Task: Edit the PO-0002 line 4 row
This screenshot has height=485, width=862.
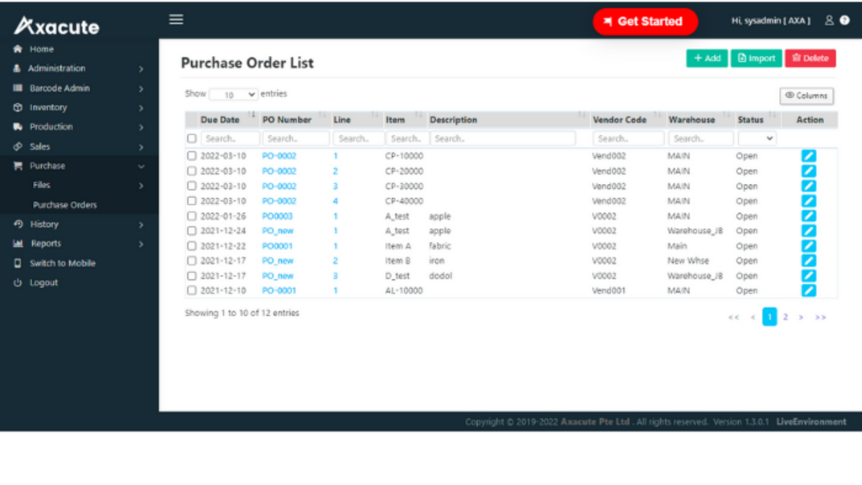Action: pos(809,201)
